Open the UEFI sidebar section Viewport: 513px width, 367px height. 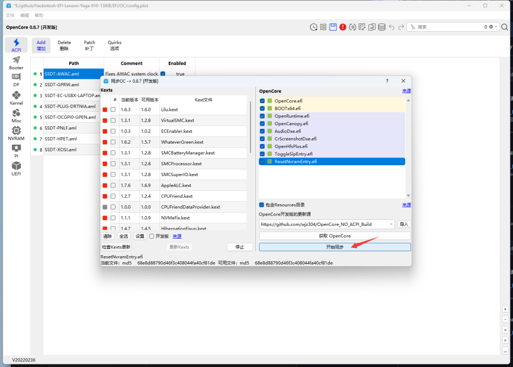coord(16,169)
